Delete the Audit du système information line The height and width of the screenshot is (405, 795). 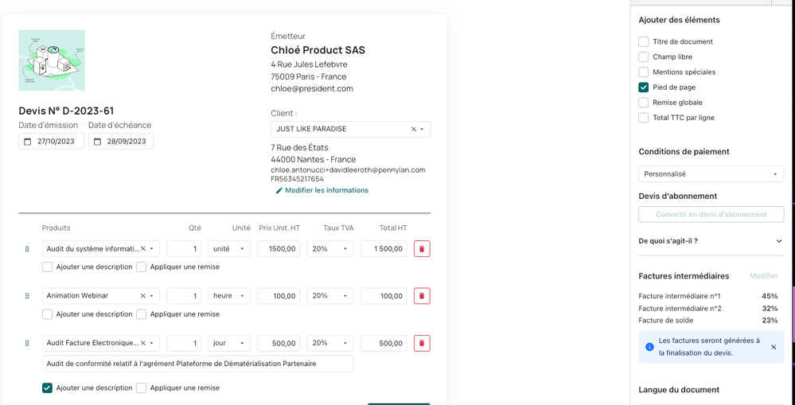coord(422,249)
